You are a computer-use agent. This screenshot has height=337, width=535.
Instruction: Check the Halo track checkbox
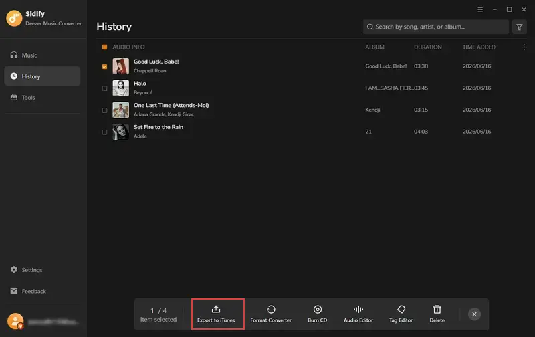tap(104, 88)
